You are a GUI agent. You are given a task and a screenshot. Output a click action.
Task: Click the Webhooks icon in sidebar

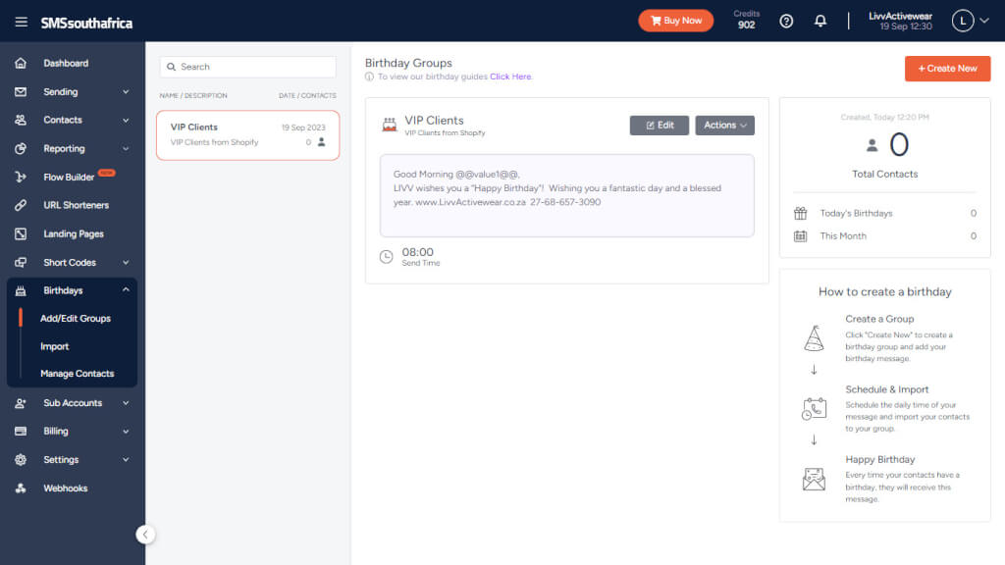click(x=21, y=488)
